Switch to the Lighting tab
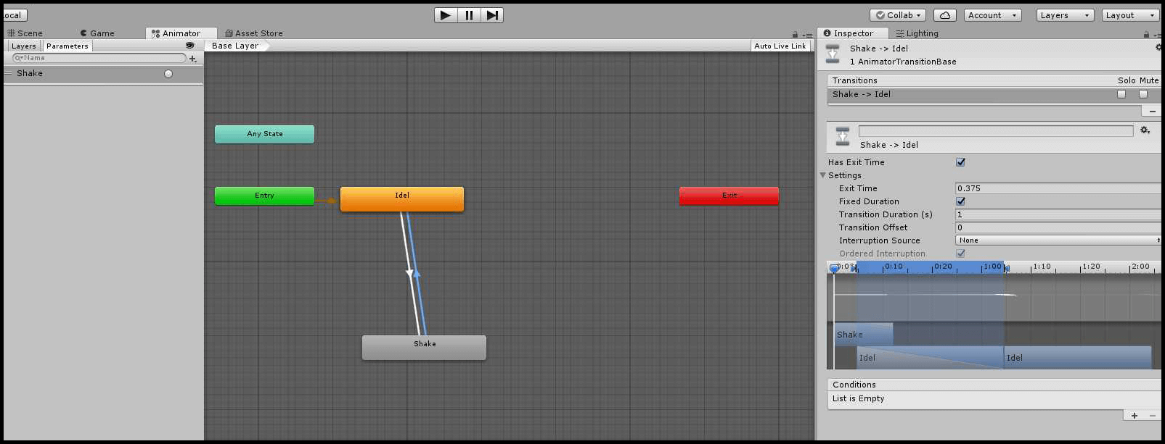The height and width of the screenshot is (444, 1165). click(917, 33)
